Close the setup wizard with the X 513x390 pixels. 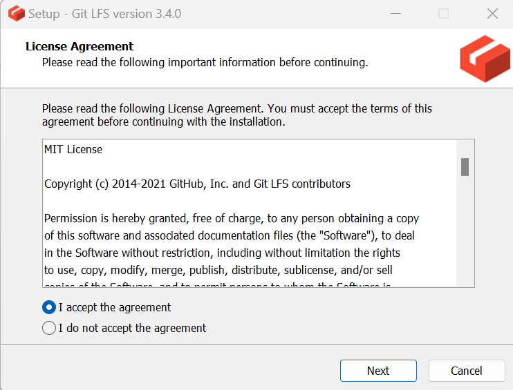point(492,14)
